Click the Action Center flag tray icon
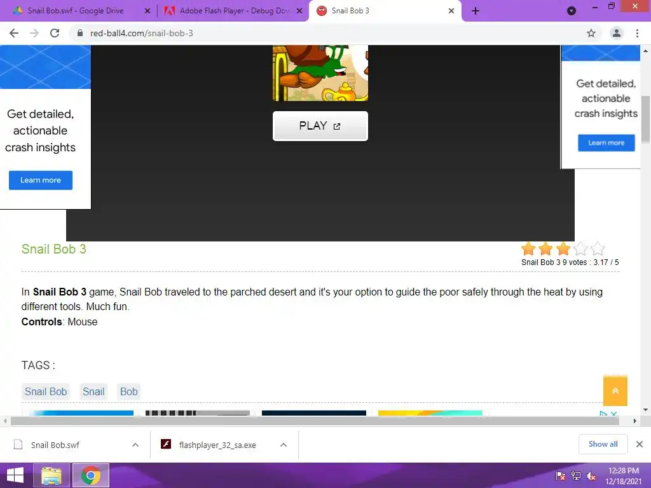651x488 pixels. (x=561, y=476)
